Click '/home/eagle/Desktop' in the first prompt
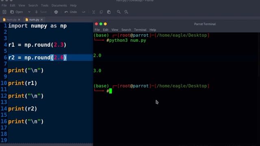260x146 pixels. [x=182, y=35]
